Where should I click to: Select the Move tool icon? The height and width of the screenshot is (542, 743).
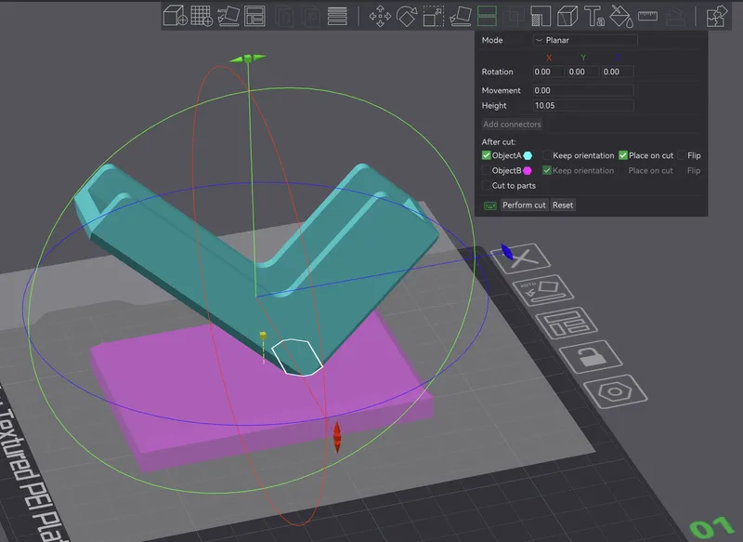coord(379,16)
